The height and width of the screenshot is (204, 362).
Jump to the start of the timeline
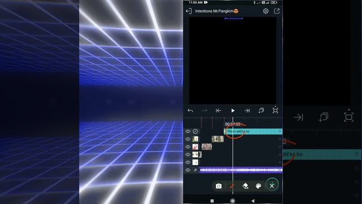tap(218, 111)
